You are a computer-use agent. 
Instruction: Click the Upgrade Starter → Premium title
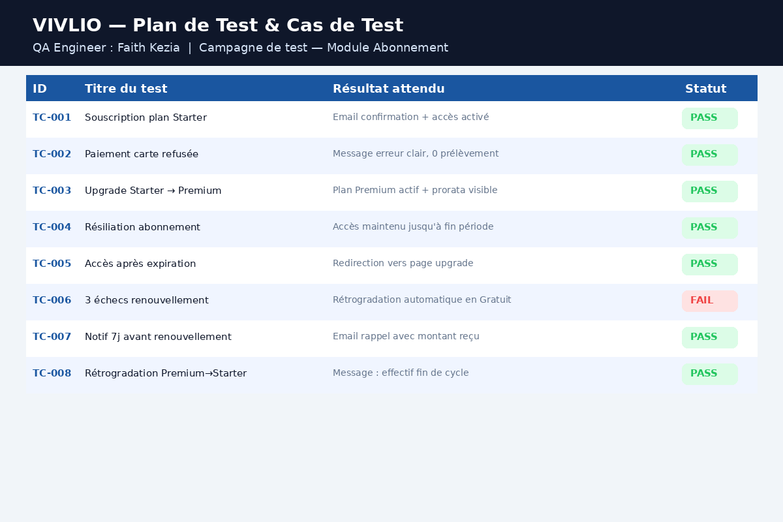153,191
